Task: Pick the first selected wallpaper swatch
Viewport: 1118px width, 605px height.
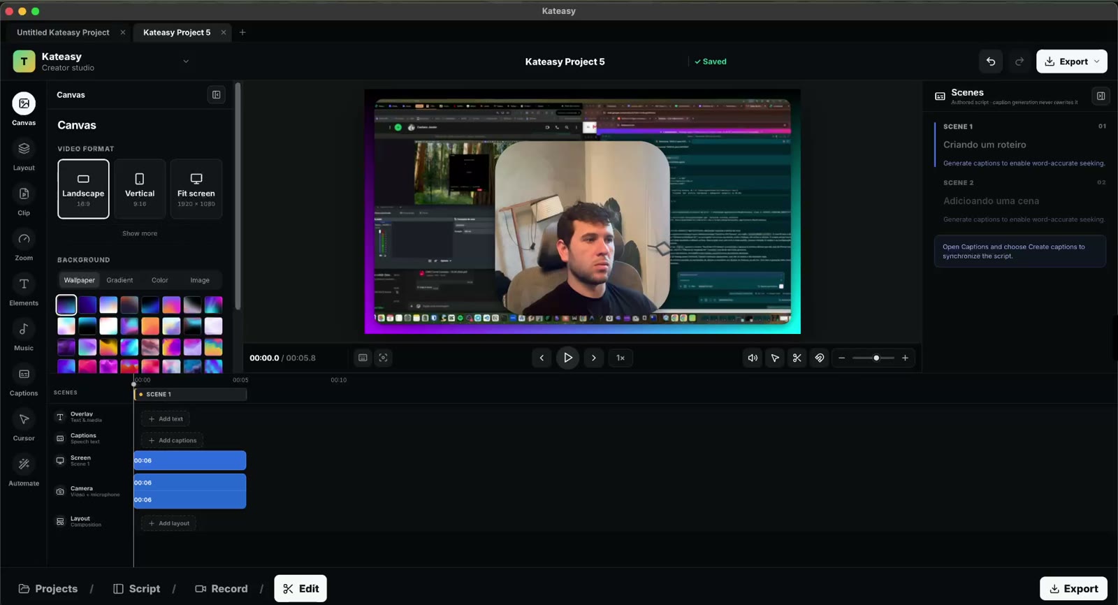Action: 66,305
